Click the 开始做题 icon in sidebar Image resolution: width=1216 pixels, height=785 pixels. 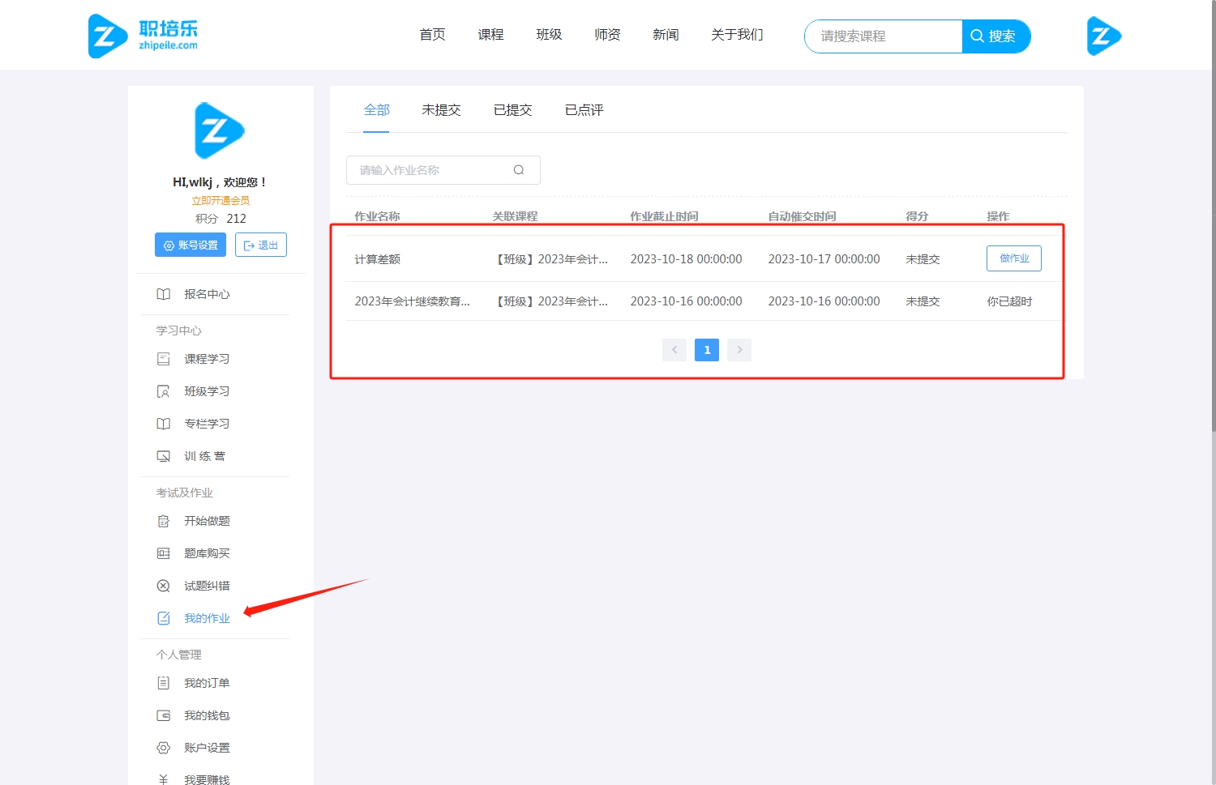[x=164, y=521]
